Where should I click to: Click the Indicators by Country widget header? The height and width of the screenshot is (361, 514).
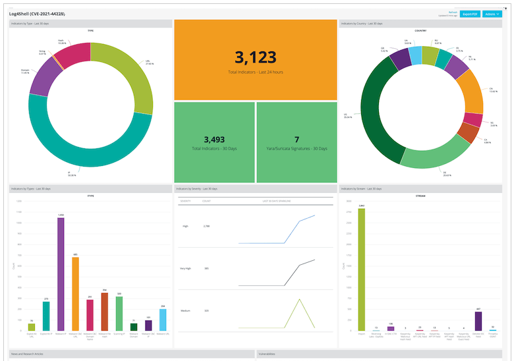420,24
